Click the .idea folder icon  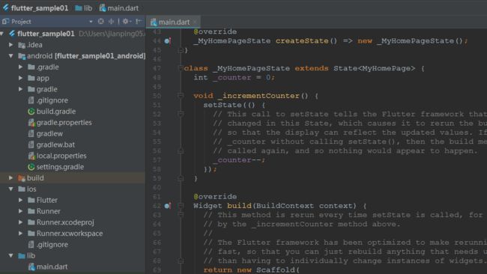click(22, 45)
